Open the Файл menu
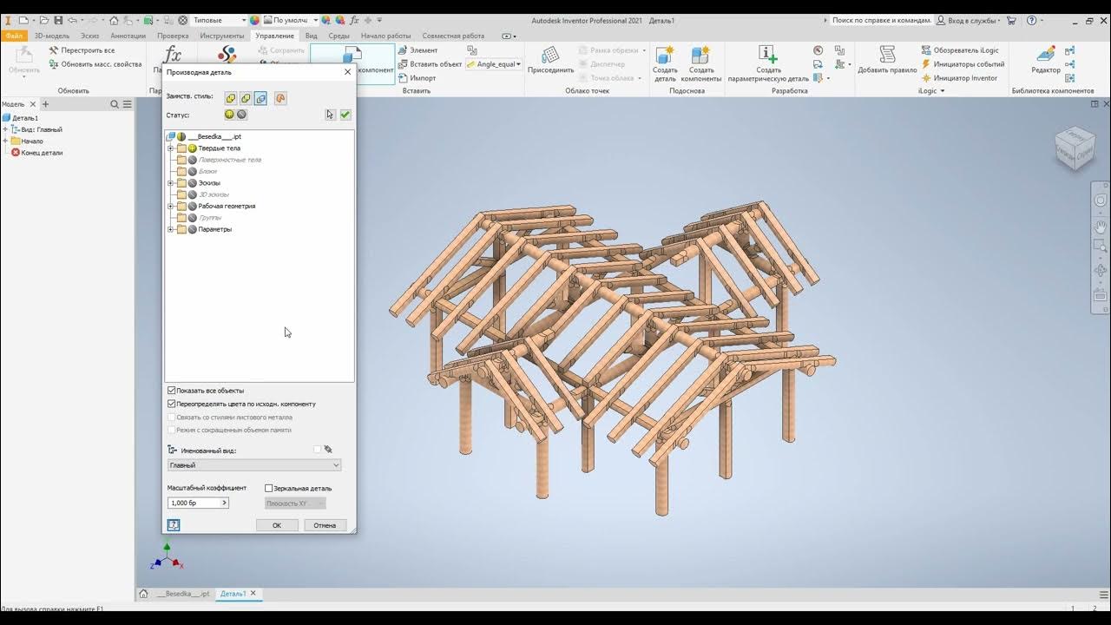1111x625 pixels. [x=14, y=36]
